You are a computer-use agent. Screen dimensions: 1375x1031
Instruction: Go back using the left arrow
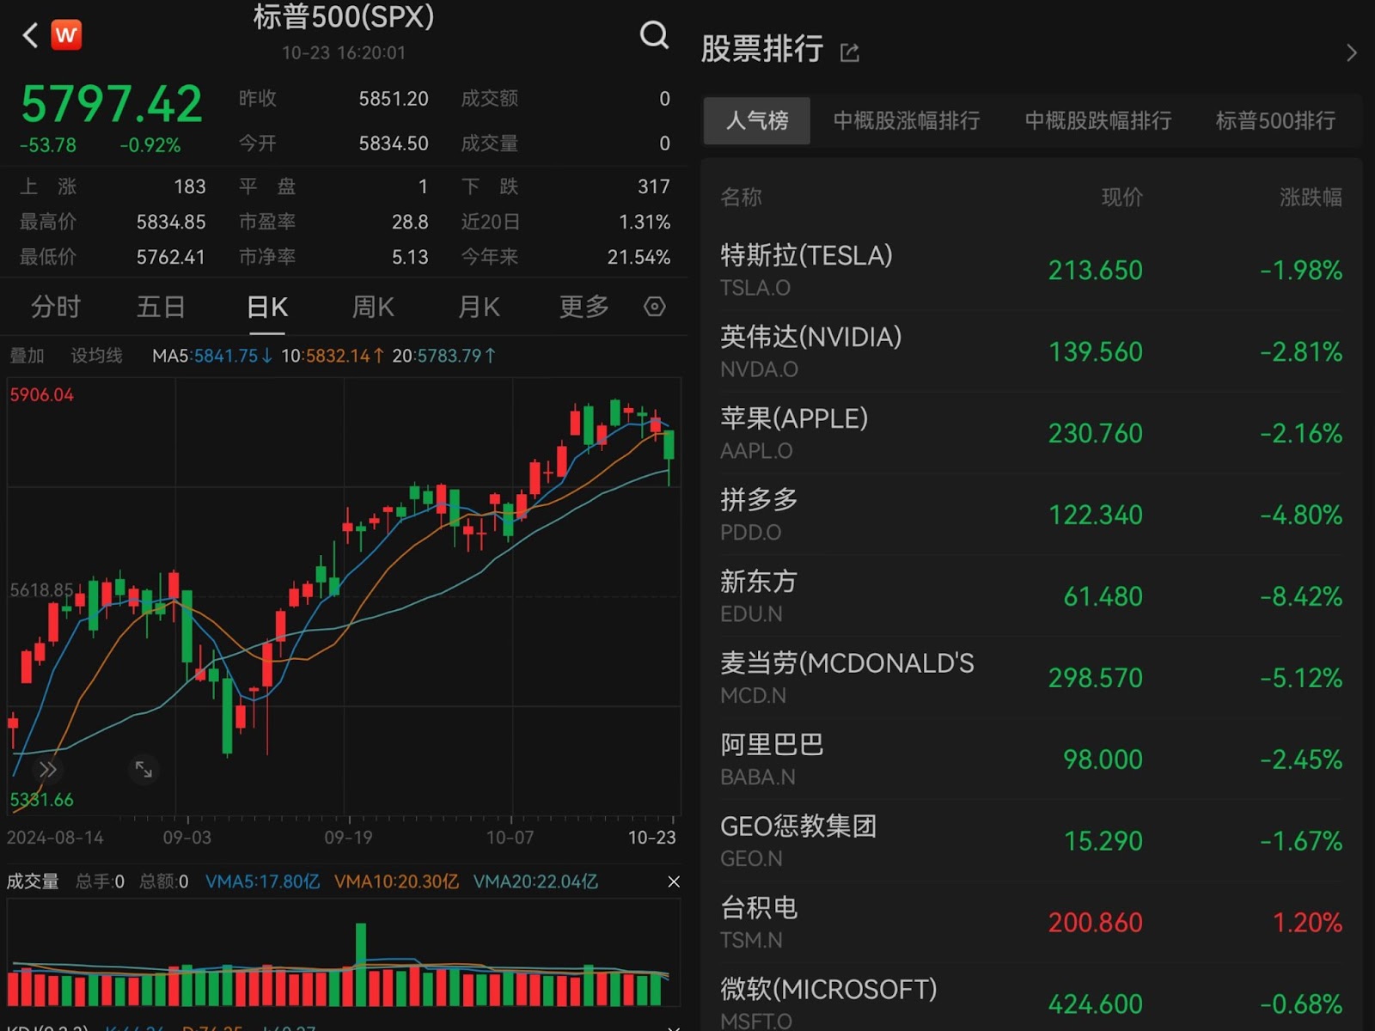pos(30,35)
